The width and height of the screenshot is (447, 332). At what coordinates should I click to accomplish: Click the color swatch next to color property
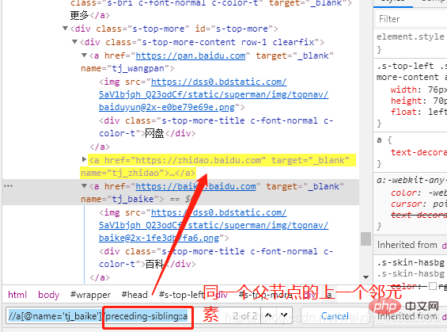coord(433,286)
